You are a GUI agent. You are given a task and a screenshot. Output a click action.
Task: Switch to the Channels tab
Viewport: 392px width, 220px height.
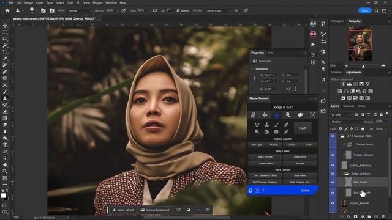click(x=349, y=106)
